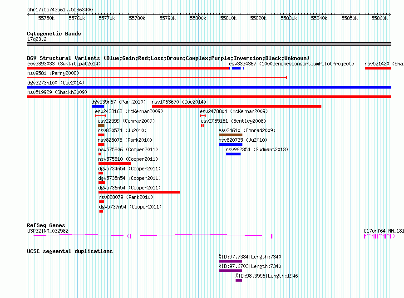Select the gray cytogenetic band bar
The width and height of the screenshot is (404, 298).
coord(209,45)
